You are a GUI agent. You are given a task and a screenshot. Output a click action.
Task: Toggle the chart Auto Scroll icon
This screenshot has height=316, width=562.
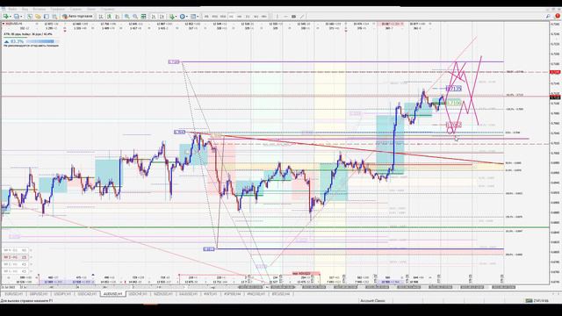pos(154,17)
